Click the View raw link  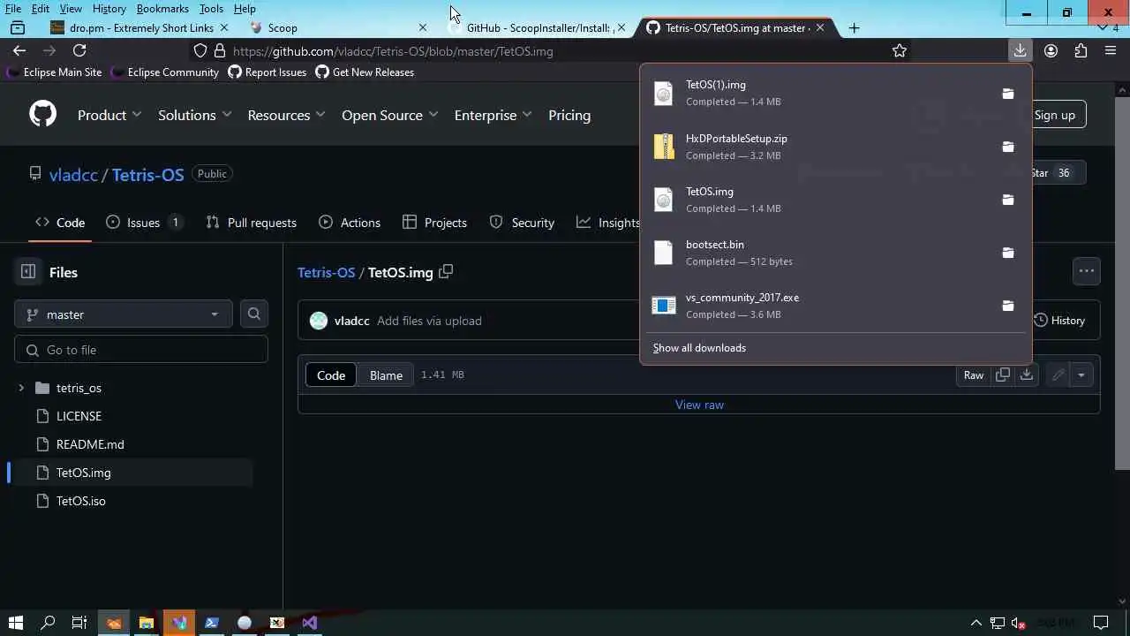(x=699, y=405)
